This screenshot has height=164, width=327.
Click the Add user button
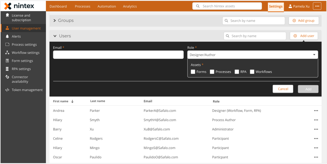pyautogui.click(x=304, y=36)
